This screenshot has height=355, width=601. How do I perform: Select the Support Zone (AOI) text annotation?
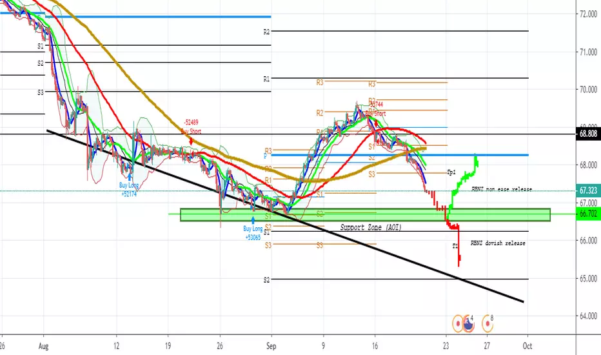(371, 227)
